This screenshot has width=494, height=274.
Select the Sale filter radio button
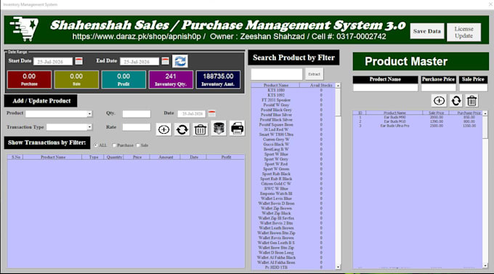(x=138, y=145)
